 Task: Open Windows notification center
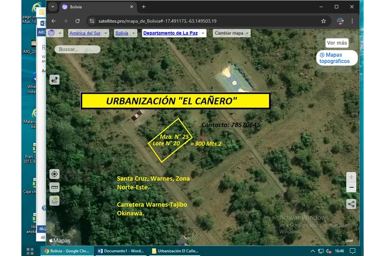352,251
